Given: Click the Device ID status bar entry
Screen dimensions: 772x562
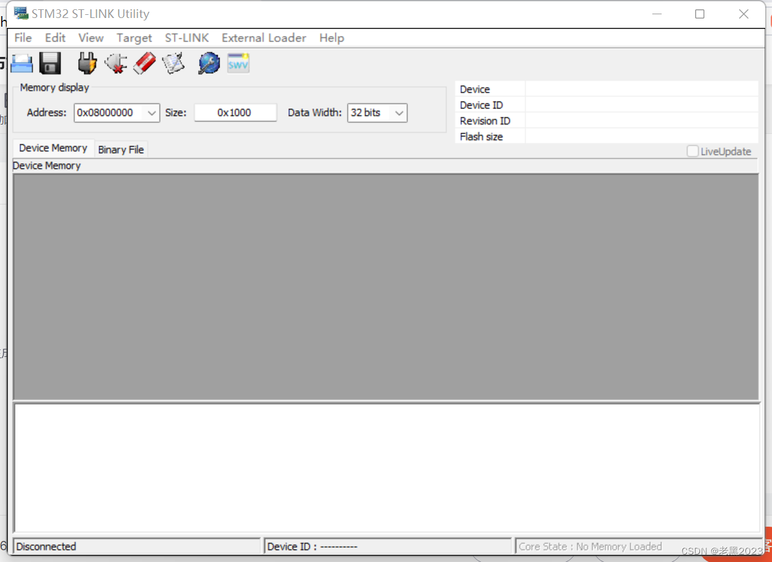Looking at the screenshot, I should pos(388,547).
